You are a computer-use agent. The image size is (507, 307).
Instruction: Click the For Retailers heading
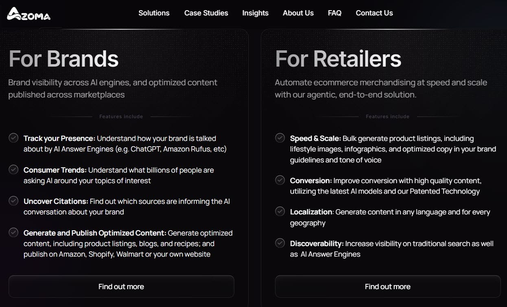tap(338, 59)
